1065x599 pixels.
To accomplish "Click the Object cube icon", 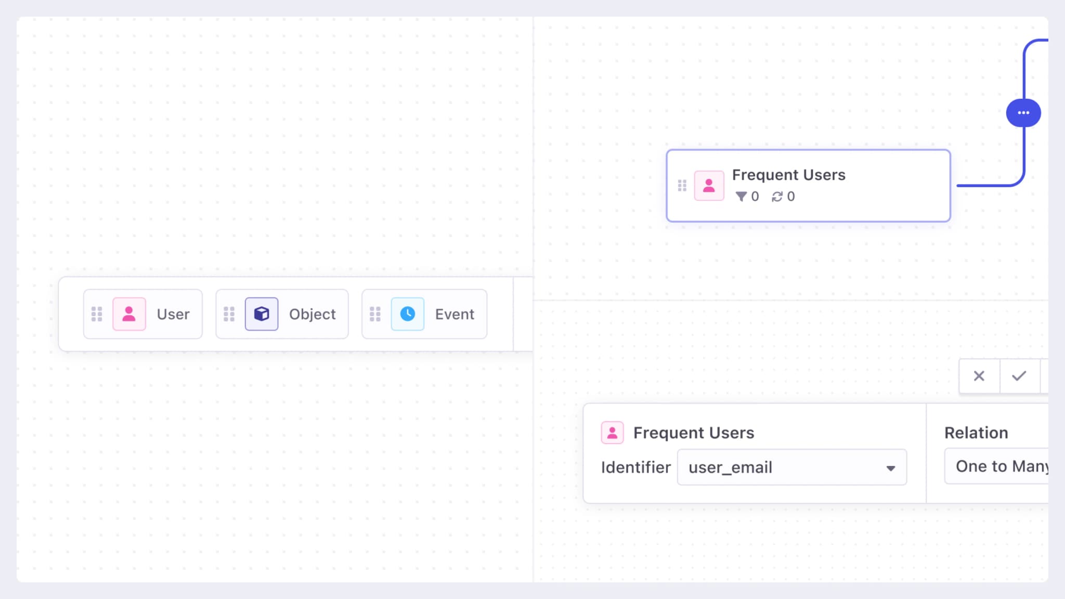I will (262, 314).
